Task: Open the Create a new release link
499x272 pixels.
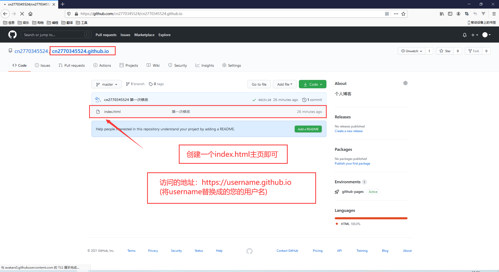Action: (349, 131)
